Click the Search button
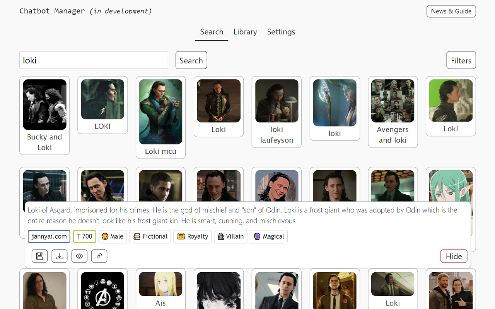495x309 pixels. (191, 60)
